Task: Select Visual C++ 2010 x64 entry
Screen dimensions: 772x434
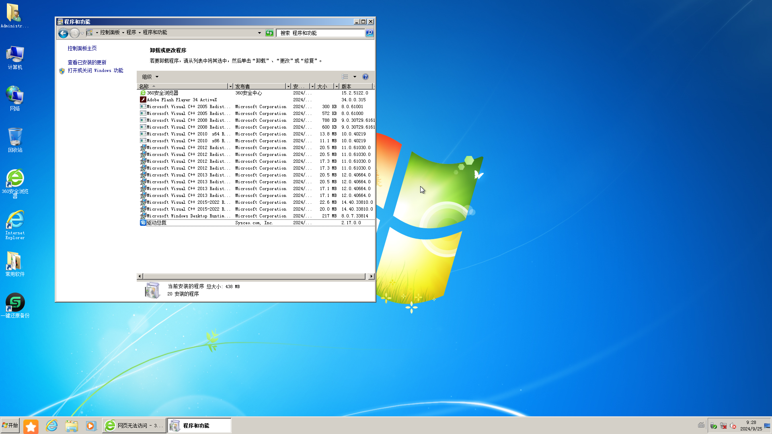Action: (x=257, y=134)
